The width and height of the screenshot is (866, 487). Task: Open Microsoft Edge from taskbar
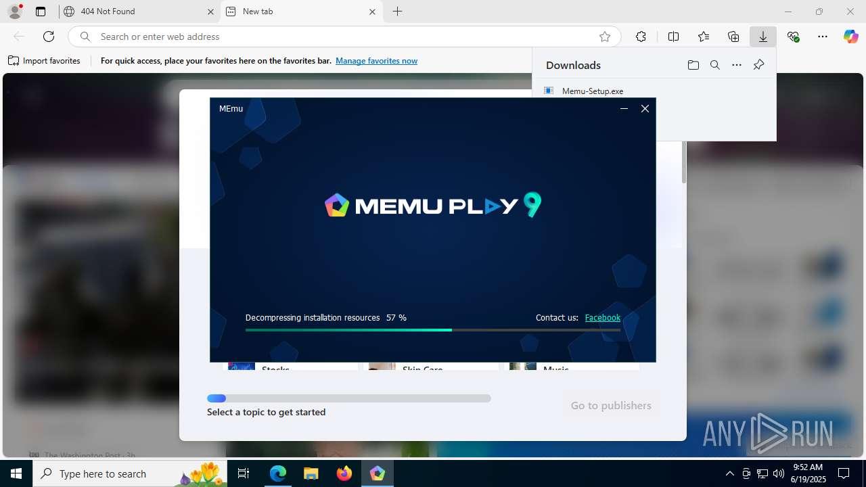tap(278, 473)
